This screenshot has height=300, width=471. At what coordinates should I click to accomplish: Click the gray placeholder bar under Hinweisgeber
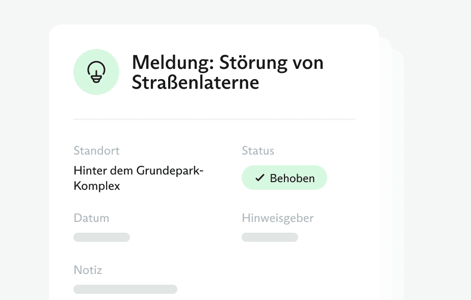(270, 237)
